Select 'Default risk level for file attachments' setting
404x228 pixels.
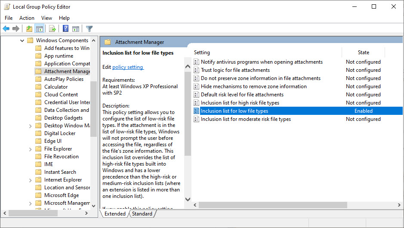coord(242,95)
